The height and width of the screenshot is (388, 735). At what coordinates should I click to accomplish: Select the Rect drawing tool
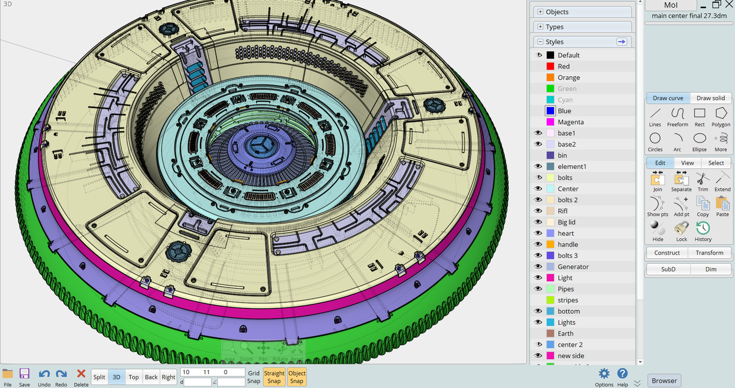point(699,117)
